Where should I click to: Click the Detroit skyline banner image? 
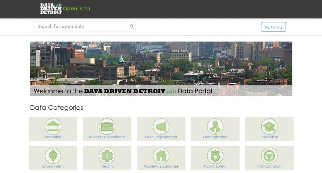coord(161,69)
